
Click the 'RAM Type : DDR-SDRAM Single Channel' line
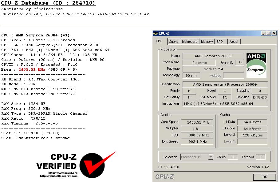[44, 113]
